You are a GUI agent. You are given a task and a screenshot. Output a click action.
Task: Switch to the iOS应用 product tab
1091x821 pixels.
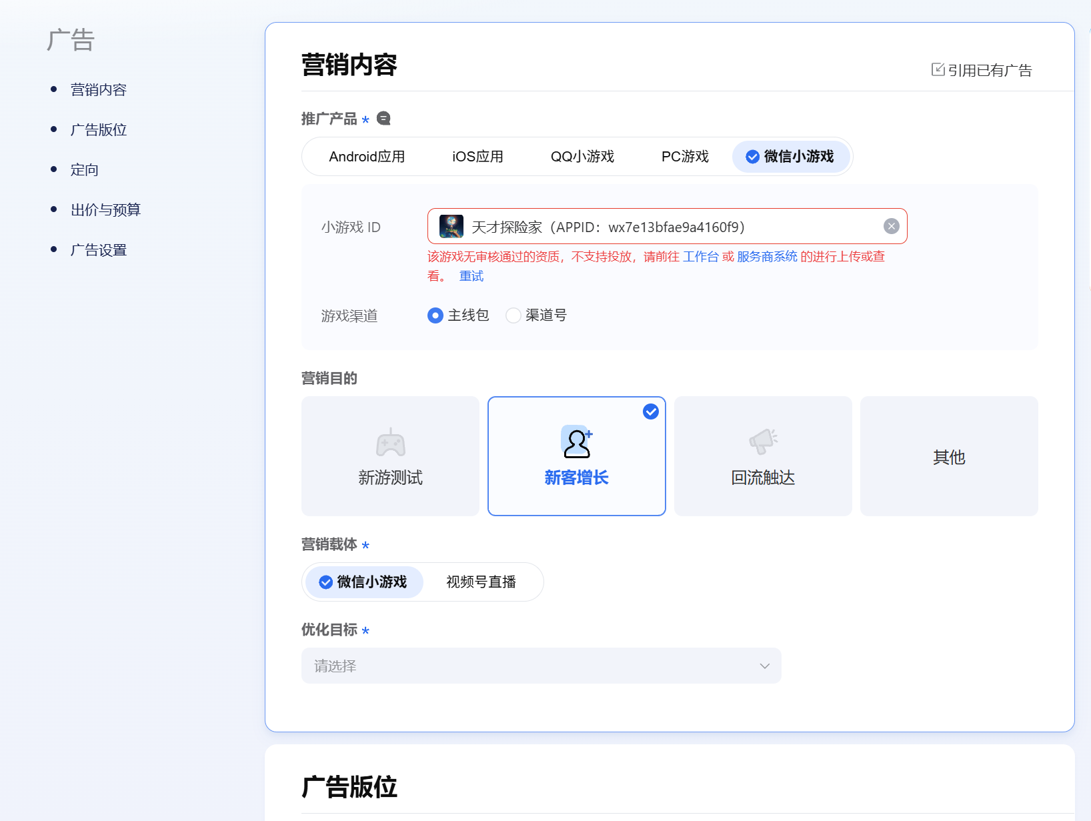pyautogui.click(x=478, y=157)
